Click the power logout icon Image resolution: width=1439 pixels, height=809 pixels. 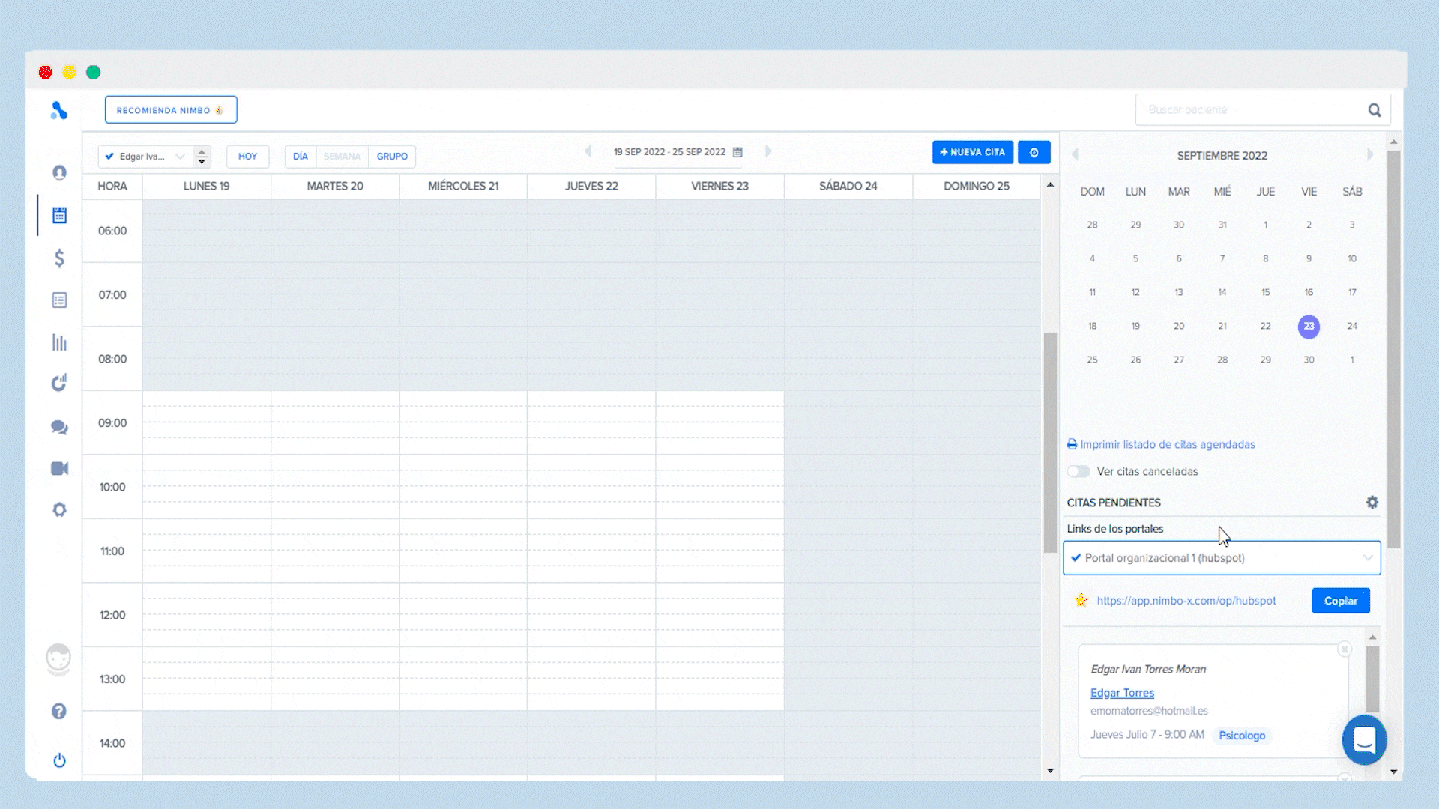(59, 760)
